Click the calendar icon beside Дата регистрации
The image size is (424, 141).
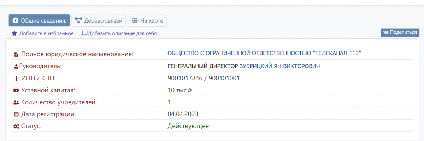[x=16, y=115]
